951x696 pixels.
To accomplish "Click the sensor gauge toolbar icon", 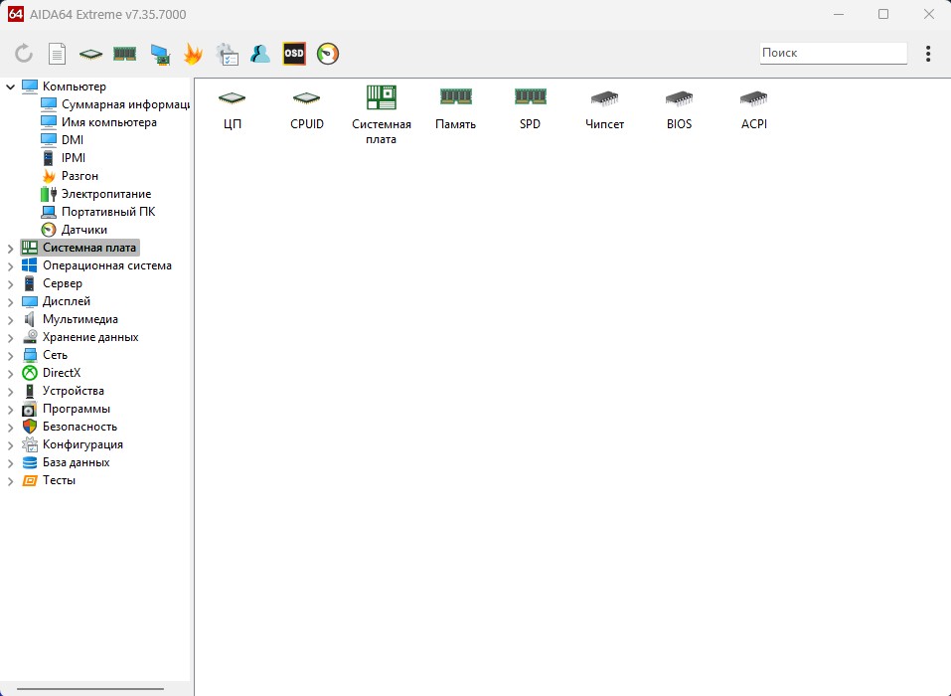I will point(328,54).
